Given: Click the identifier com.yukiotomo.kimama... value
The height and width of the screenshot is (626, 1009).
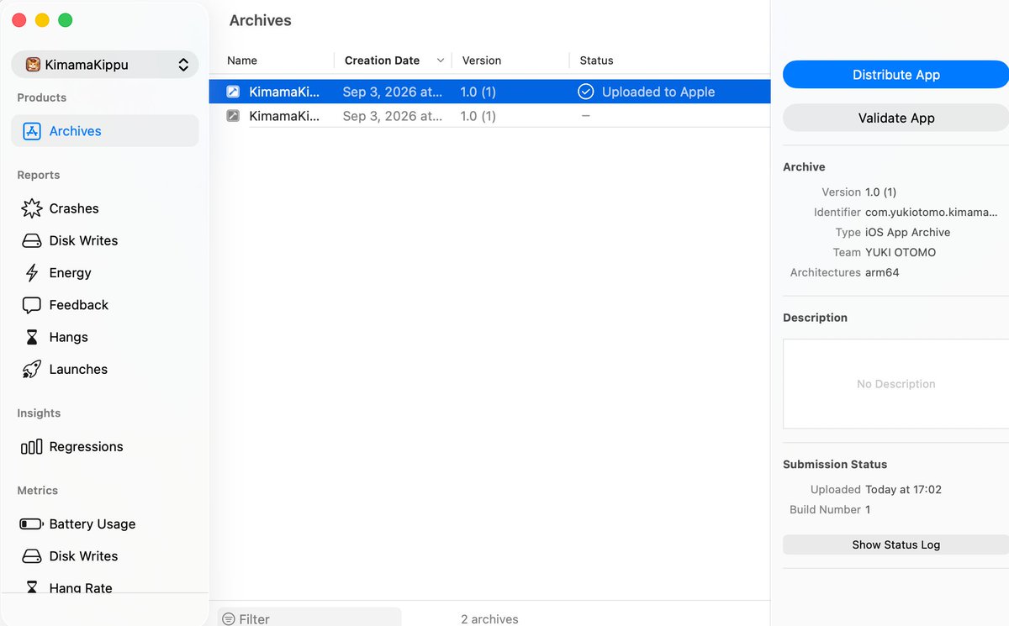Looking at the screenshot, I should (932, 213).
